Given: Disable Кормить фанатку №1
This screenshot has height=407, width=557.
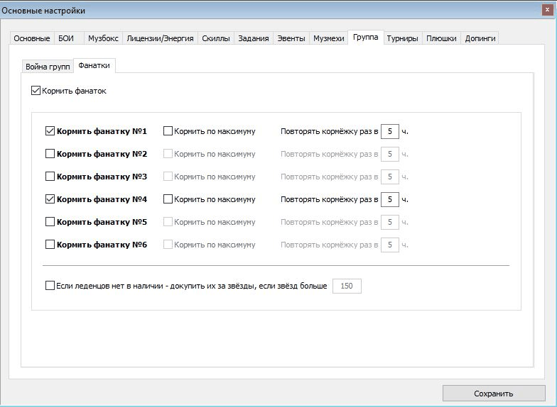Looking at the screenshot, I should coord(50,131).
